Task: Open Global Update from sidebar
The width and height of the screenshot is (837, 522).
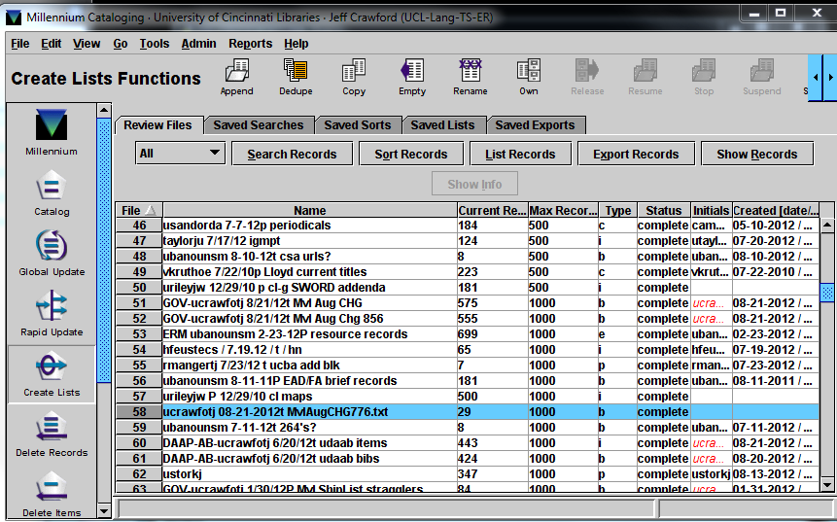Action: tap(52, 252)
